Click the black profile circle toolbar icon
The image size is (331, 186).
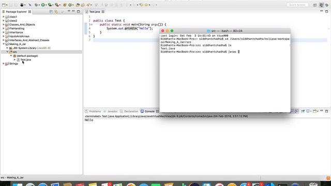click(x=22, y=5)
